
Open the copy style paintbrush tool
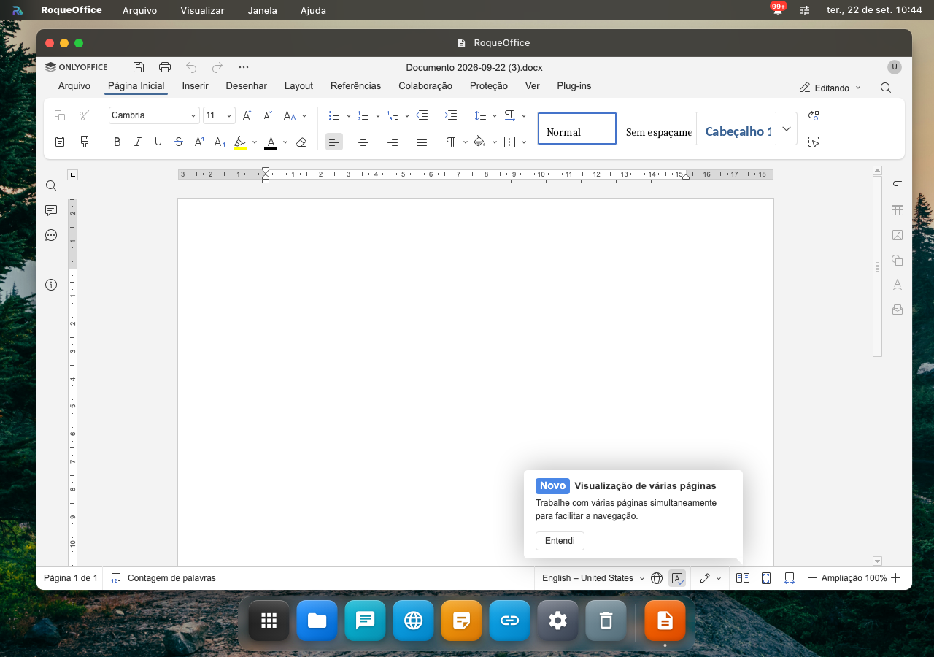click(x=85, y=142)
